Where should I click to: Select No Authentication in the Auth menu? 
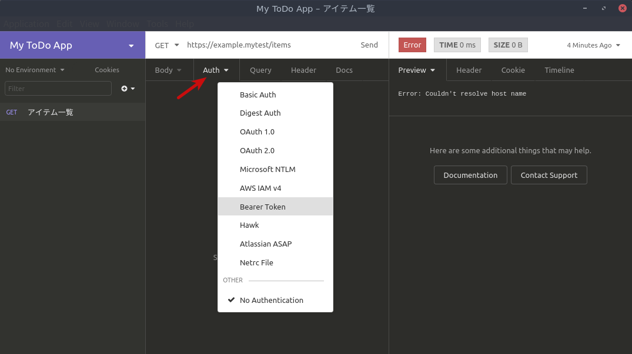coord(271,300)
